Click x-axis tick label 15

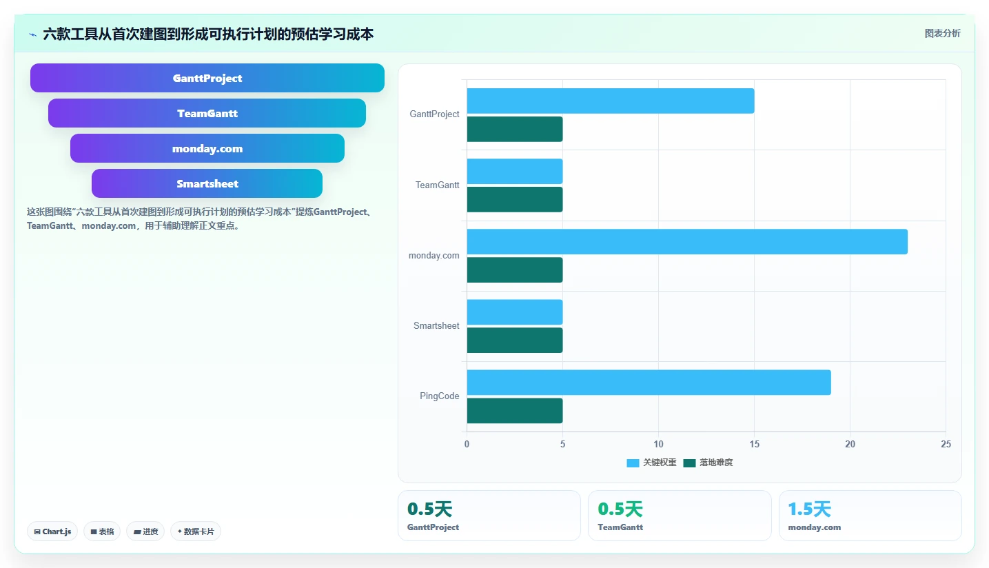click(755, 444)
